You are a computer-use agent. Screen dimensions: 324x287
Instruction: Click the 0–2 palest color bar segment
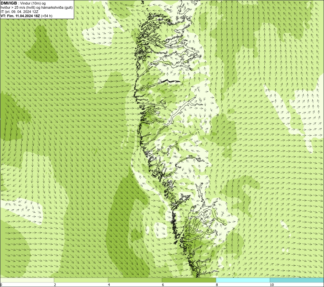click(27, 280)
